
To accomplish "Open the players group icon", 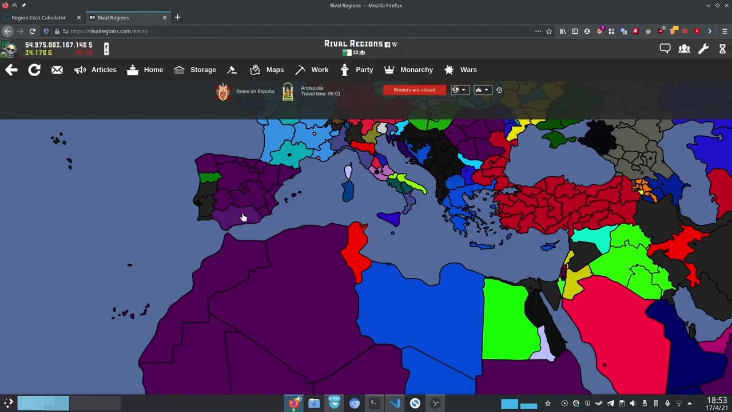I will click(x=684, y=49).
